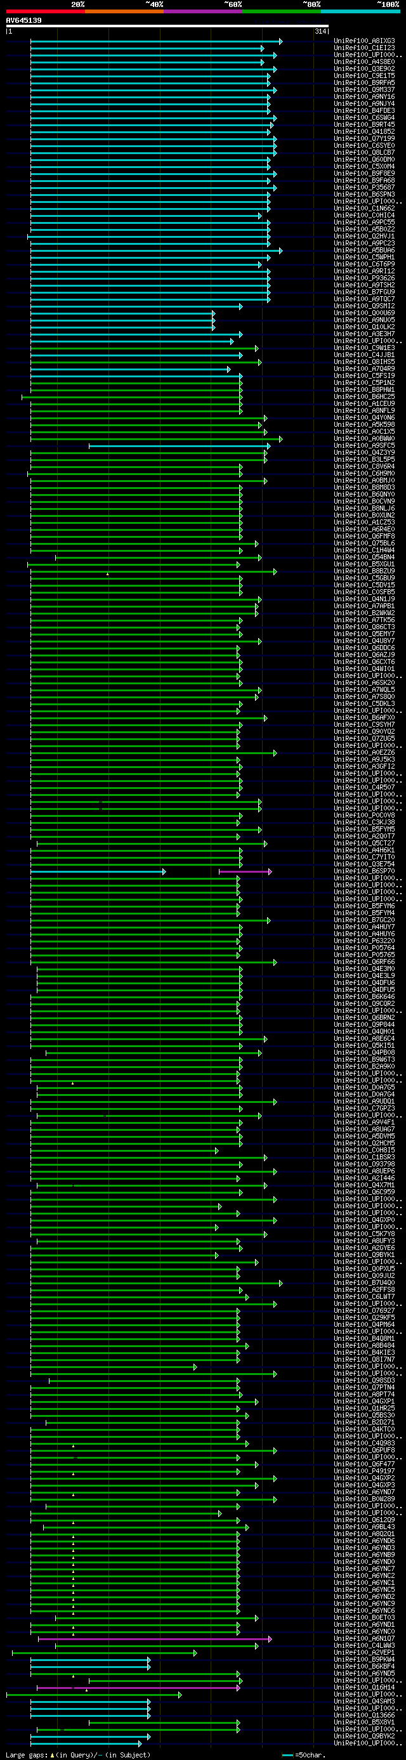Click the magenta alignment bar of A6N1Q7
This screenshot has height=1760, width=406.
[x=155, y=1638]
